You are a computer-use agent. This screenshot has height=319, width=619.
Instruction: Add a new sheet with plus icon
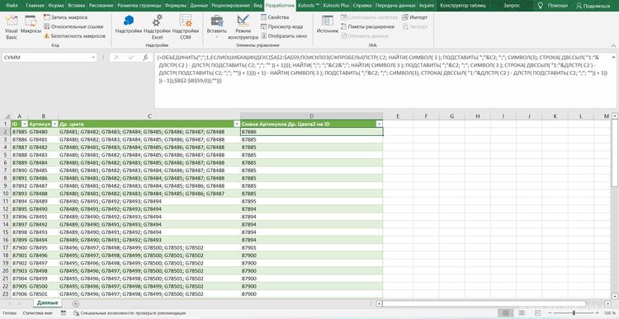coord(76,303)
